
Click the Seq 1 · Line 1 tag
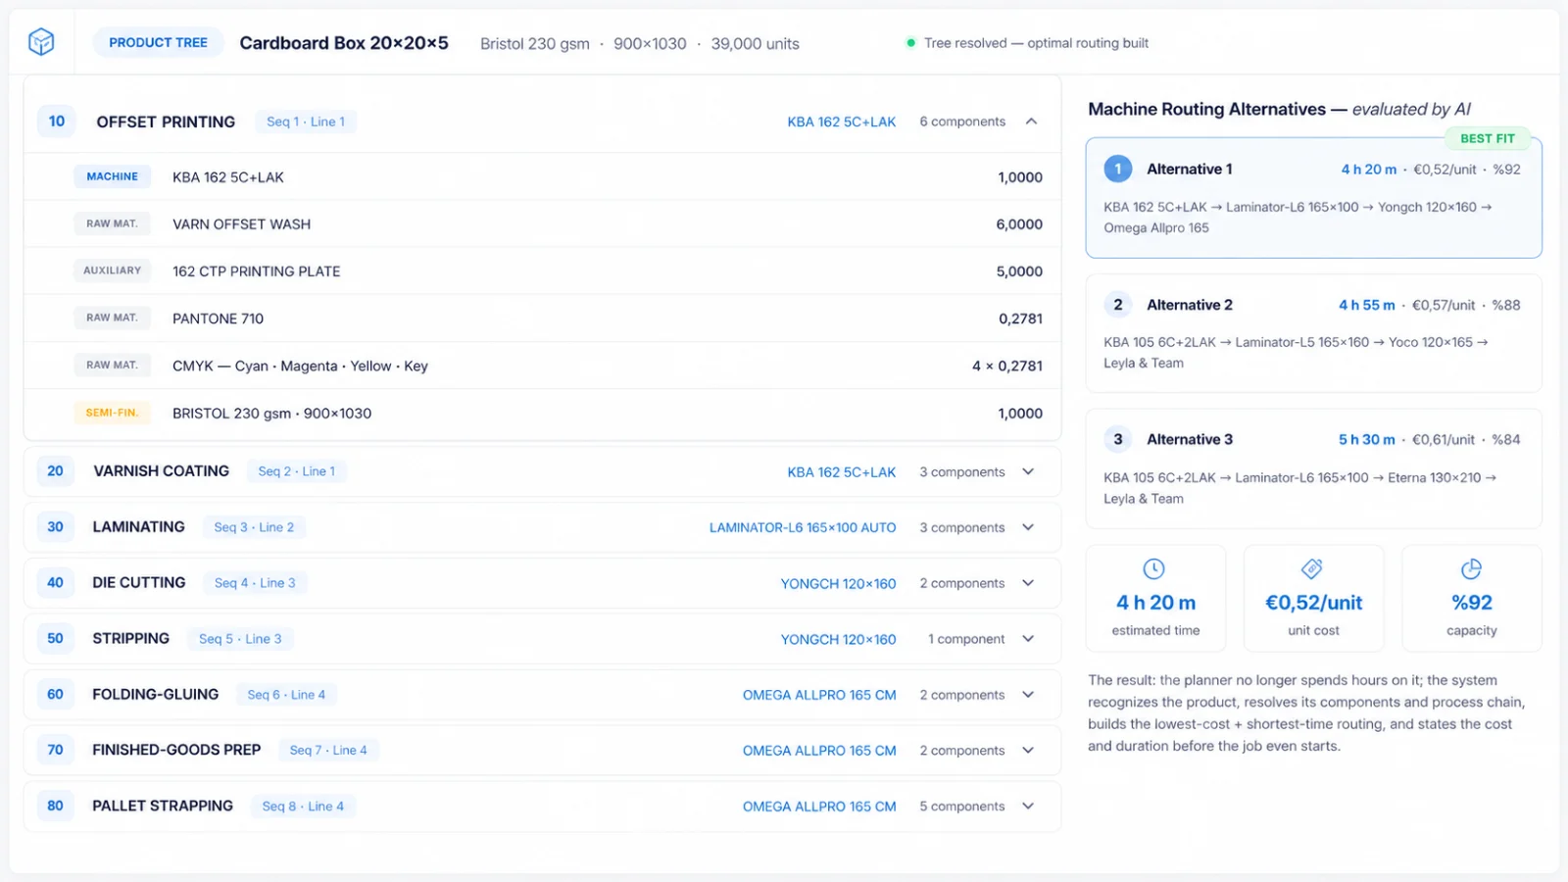coord(306,122)
